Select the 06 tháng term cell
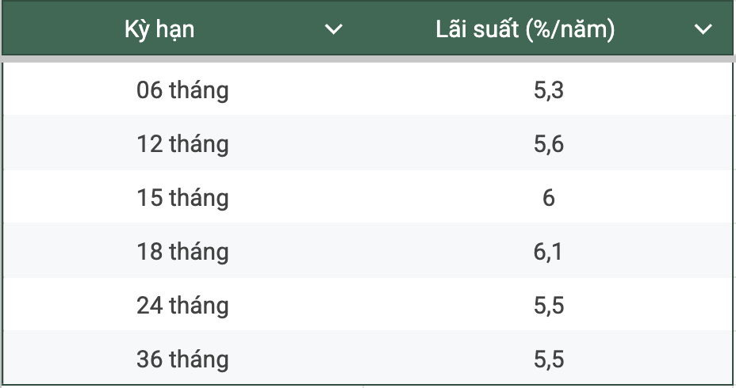 pyautogui.click(x=182, y=91)
